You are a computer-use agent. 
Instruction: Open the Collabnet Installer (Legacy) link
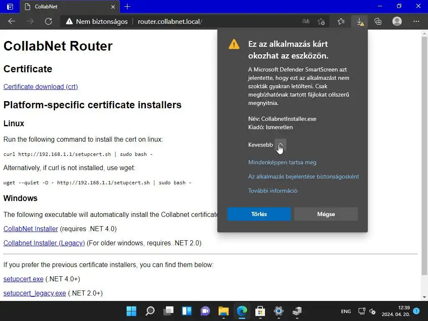[x=44, y=243]
